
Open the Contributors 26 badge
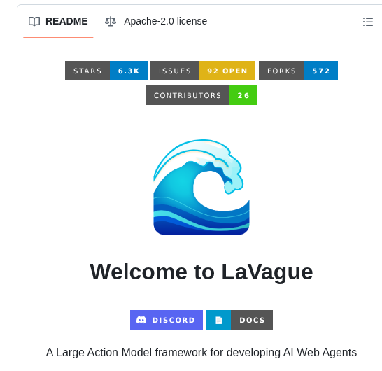pyautogui.click(x=201, y=95)
